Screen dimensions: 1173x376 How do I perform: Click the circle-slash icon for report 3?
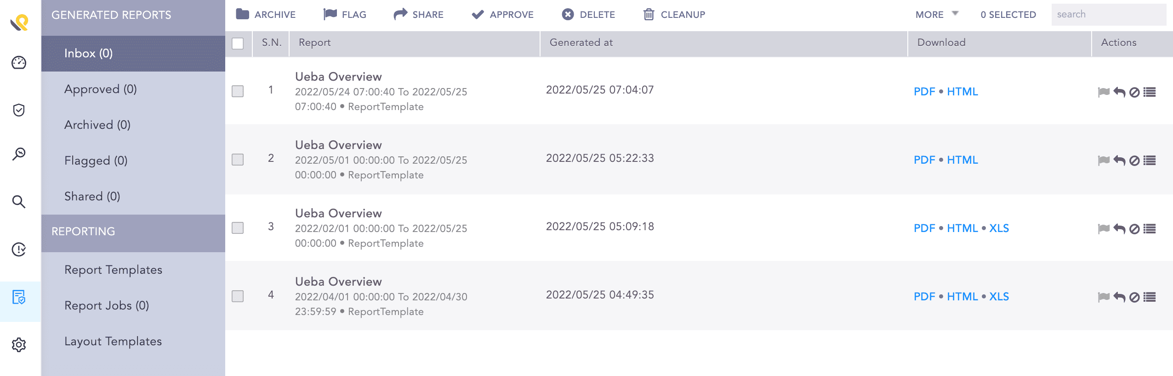coord(1134,229)
